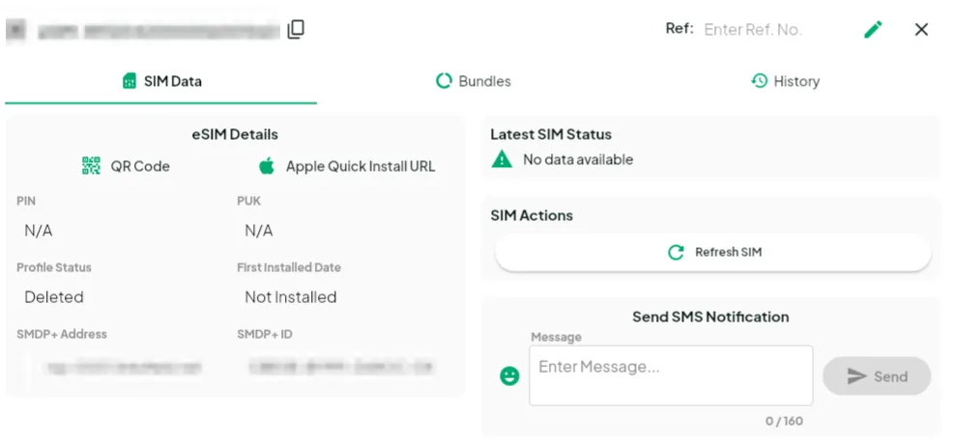This screenshot has height=441, width=953.
Task: Click the QR Code icon
Action: [91, 166]
